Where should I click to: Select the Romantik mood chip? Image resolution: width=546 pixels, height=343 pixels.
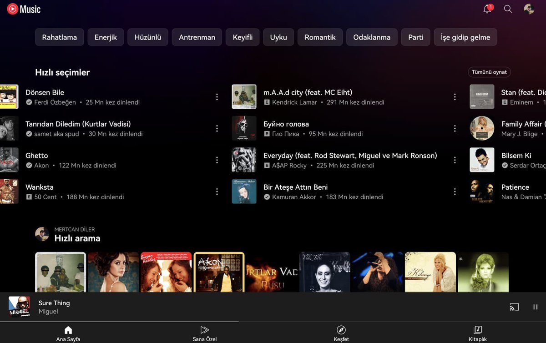[320, 37]
